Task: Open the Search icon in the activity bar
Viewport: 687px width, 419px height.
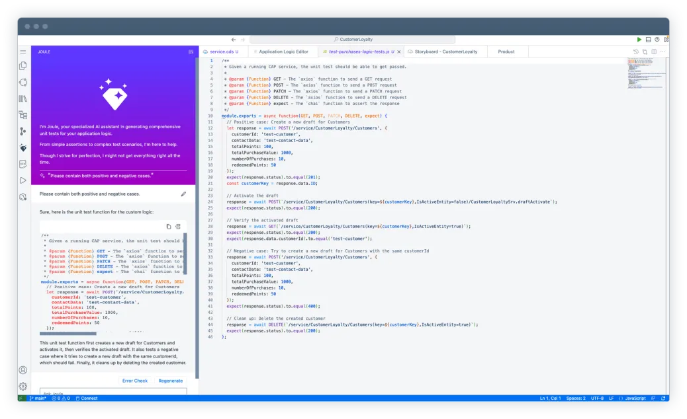Action: click(x=23, y=82)
